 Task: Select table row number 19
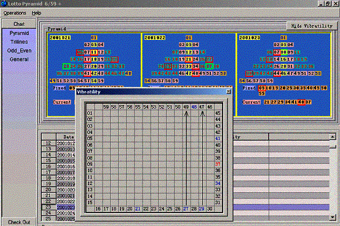coord(49,184)
